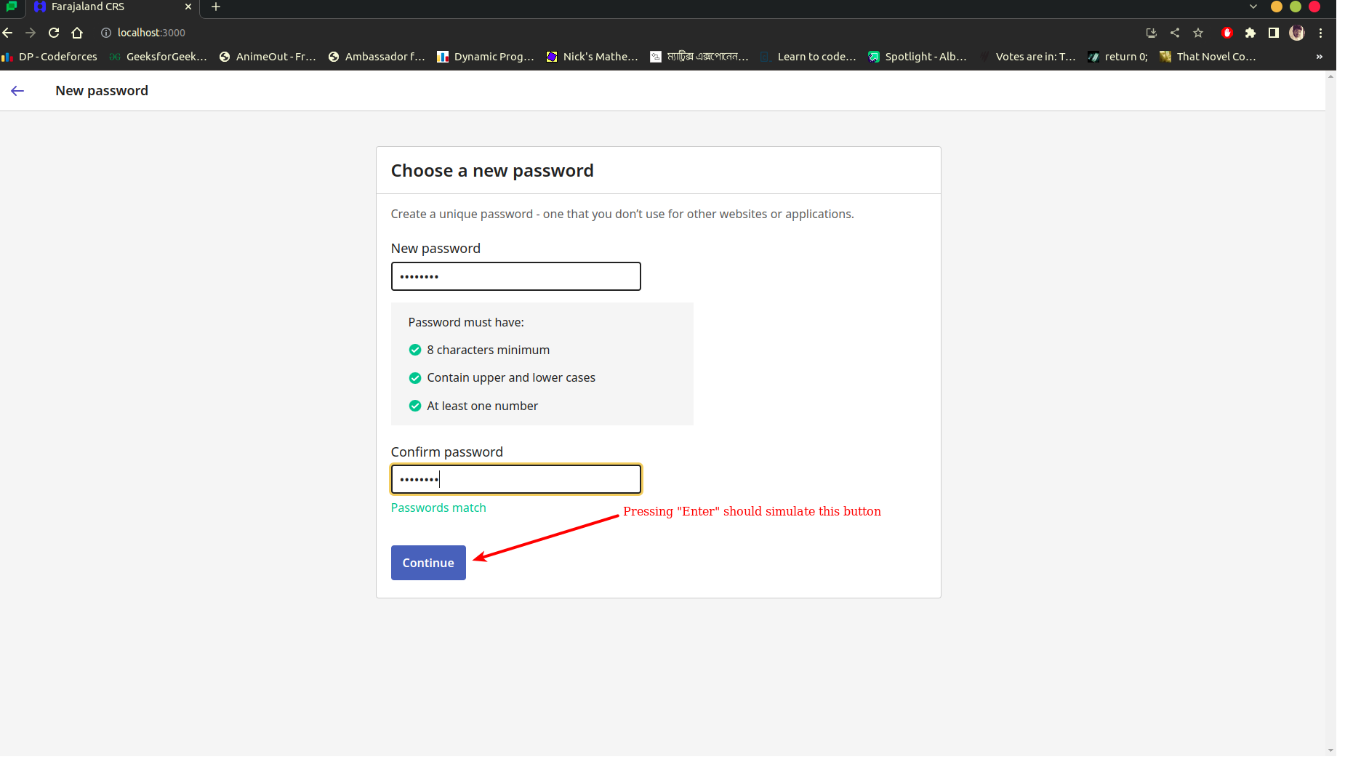Click the install site shortcut icon

(x=1151, y=33)
